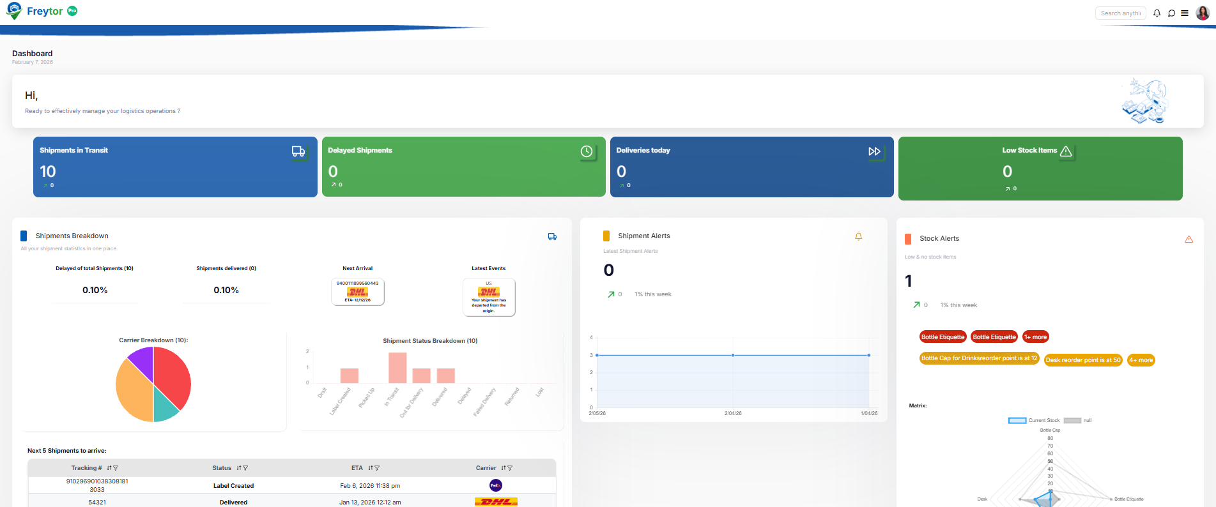Click ETA Feb 6, 2026 11:38 pm
This screenshot has width=1216, height=507.
coord(370,486)
